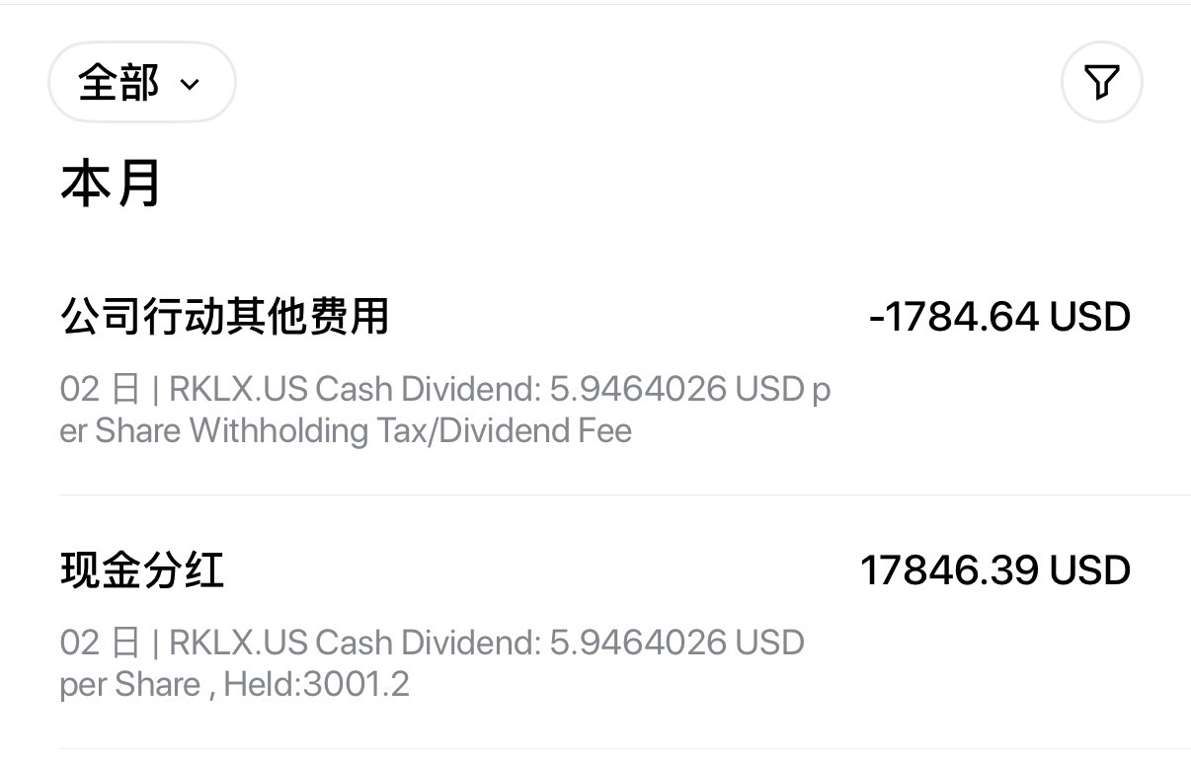Image resolution: width=1191 pixels, height=758 pixels.
Task: Open the filter funnel icon
Action: click(x=1101, y=82)
